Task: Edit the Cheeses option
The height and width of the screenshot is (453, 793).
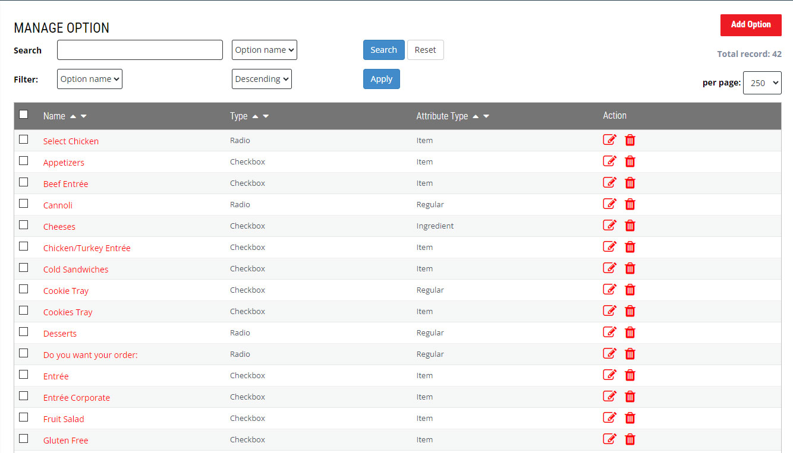Action: pos(610,225)
